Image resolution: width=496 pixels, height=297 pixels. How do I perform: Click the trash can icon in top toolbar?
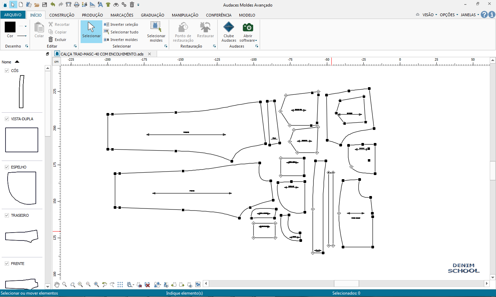tap(132, 5)
